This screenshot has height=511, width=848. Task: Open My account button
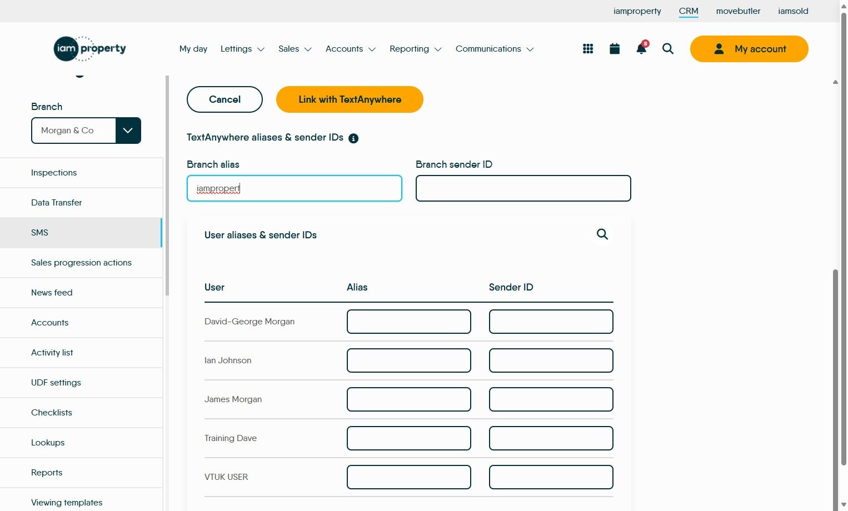[749, 49]
